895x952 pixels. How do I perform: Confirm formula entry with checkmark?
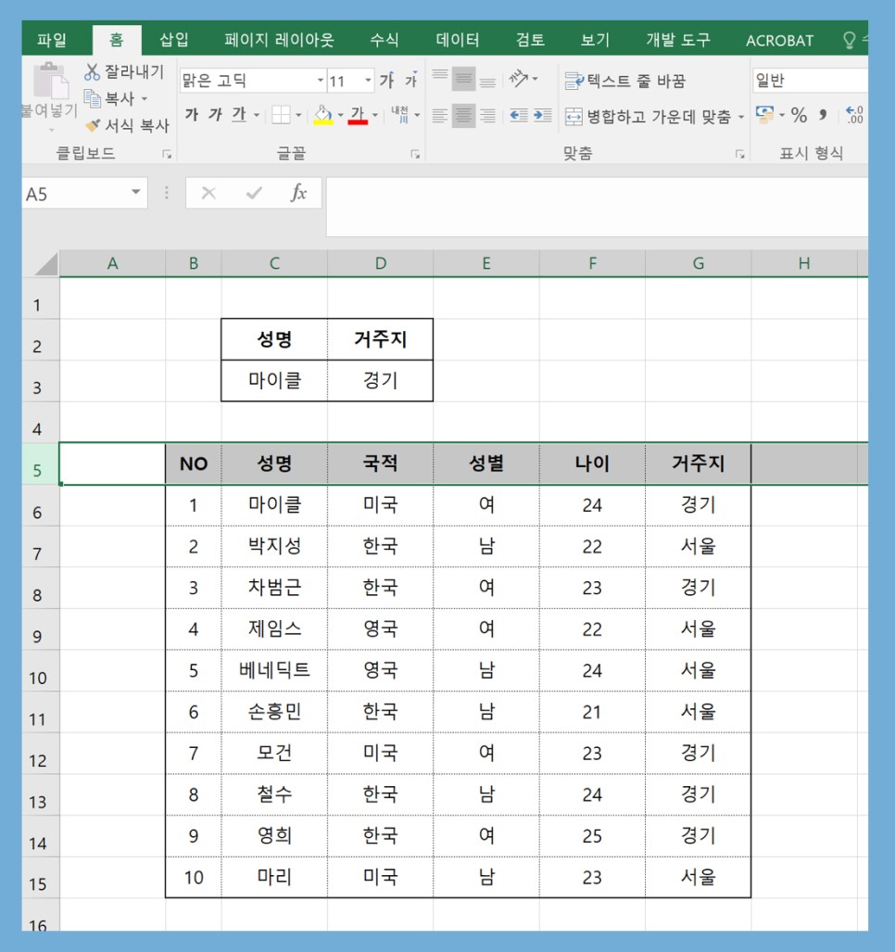254,194
